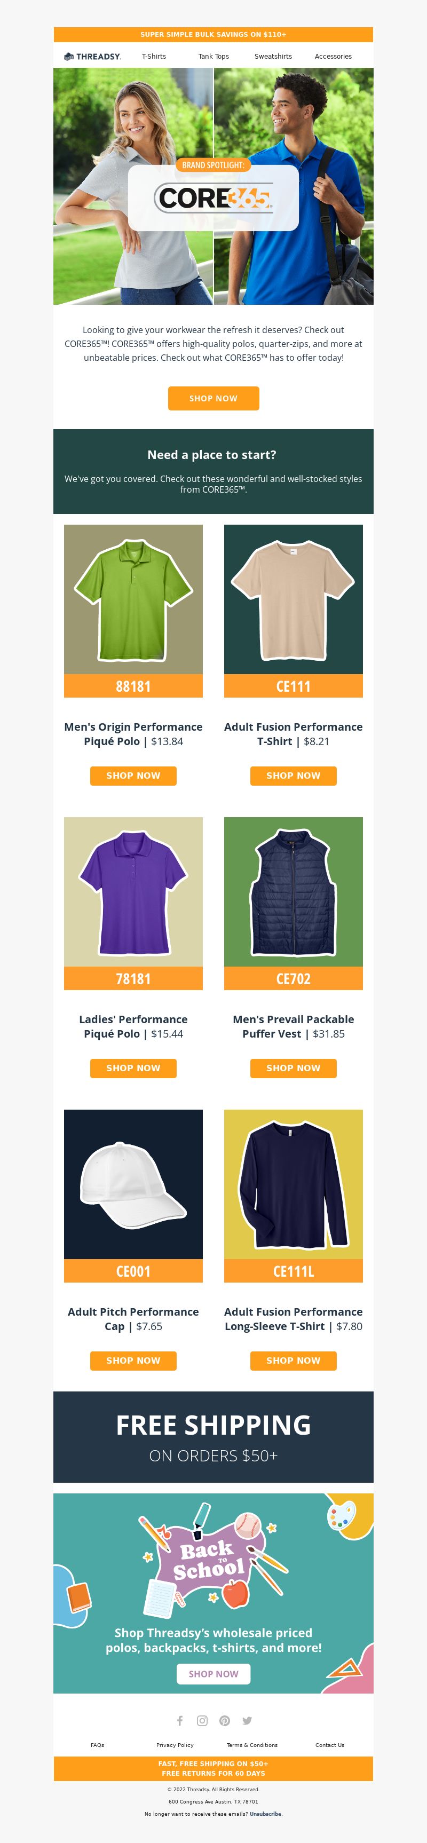Open the FAQs footer link
The width and height of the screenshot is (427, 1843).
tap(97, 1745)
